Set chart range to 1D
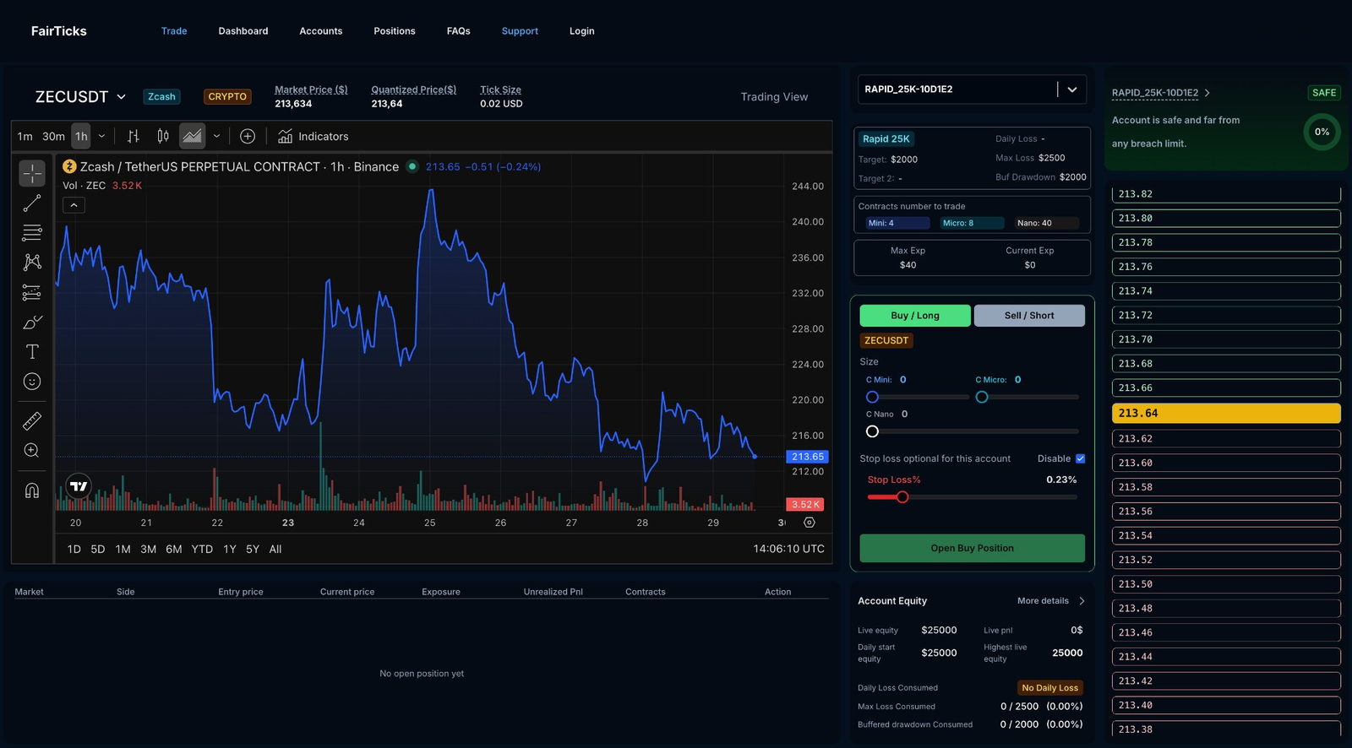The width and height of the screenshot is (1352, 748). pyautogui.click(x=74, y=550)
